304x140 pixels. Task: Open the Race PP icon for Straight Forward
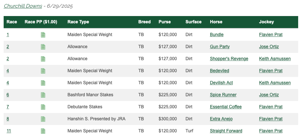pyautogui.click(x=43, y=131)
